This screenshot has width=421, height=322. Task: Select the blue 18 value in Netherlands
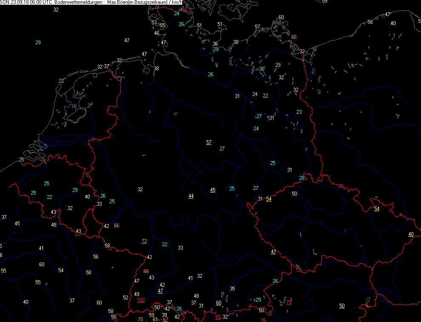74,106
